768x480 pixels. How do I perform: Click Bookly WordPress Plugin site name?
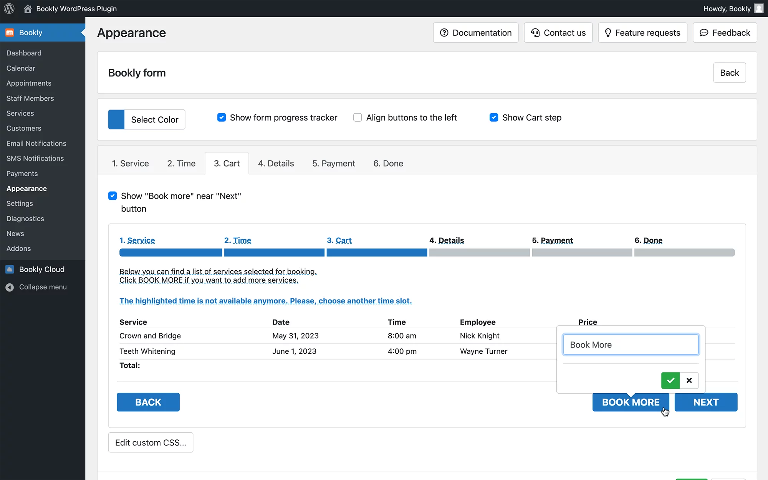(x=76, y=8)
